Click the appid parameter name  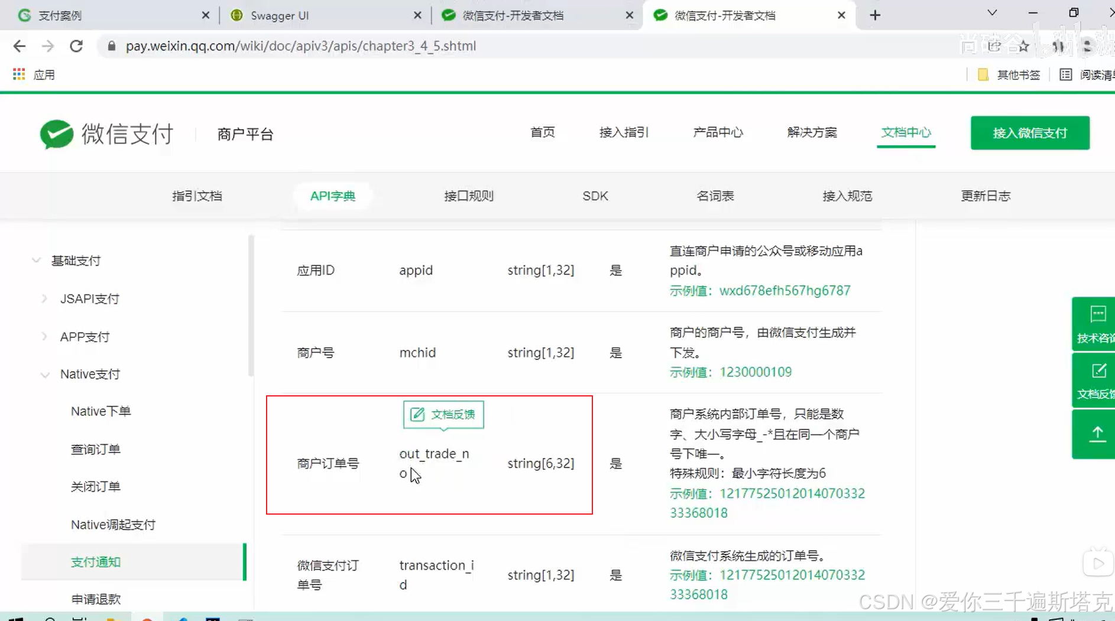pyautogui.click(x=416, y=270)
